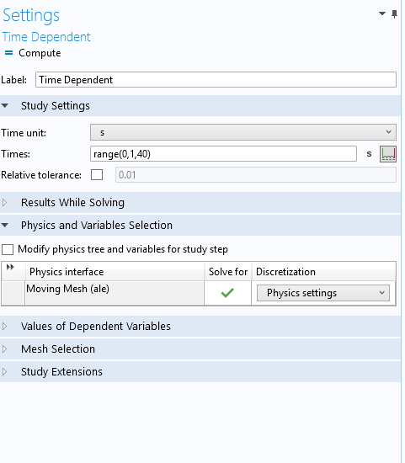The image size is (405, 463).
Task: Enable the Relative tolerance checkbox
Action: pos(97,175)
